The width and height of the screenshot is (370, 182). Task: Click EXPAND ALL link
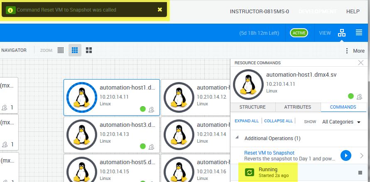pos(247,121)
